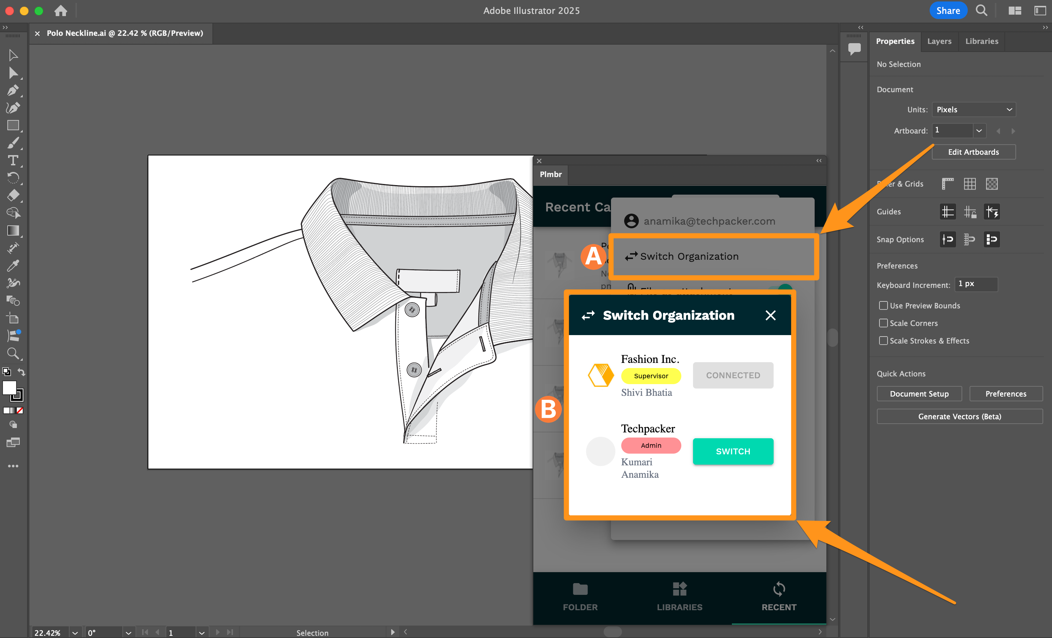Click the Keyboard Increment input field
Image resolution: width=1052 pixels, height=638 pixels.
pos(976,284)
